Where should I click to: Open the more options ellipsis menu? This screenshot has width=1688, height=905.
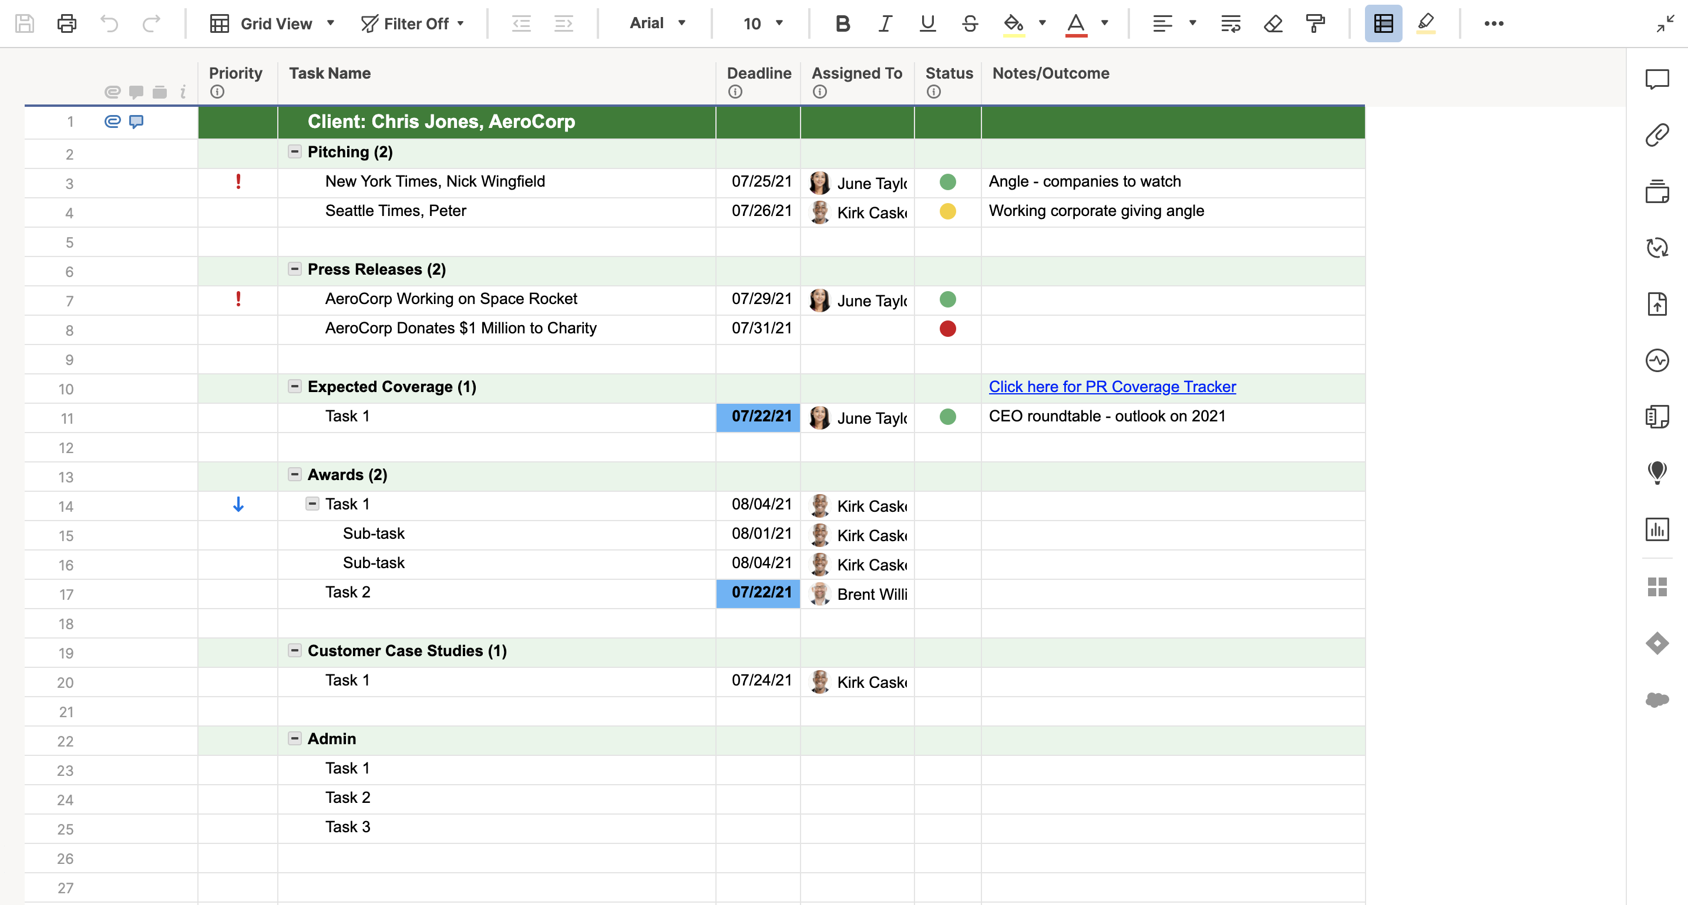[x=1494, y=23]
